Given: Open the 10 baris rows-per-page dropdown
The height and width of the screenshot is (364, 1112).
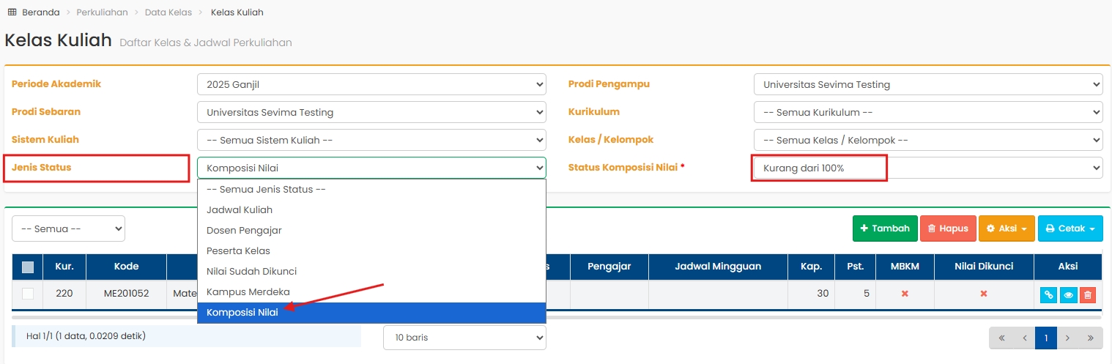Looking at the screenshot, I should coord(464,338).
